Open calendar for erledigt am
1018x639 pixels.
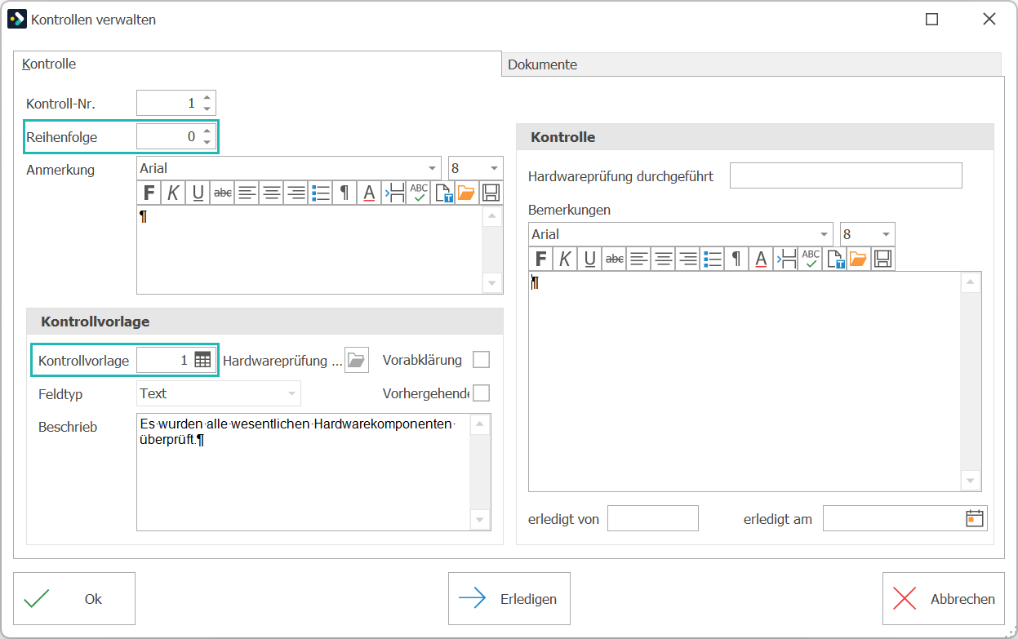(x=974, y=518)
